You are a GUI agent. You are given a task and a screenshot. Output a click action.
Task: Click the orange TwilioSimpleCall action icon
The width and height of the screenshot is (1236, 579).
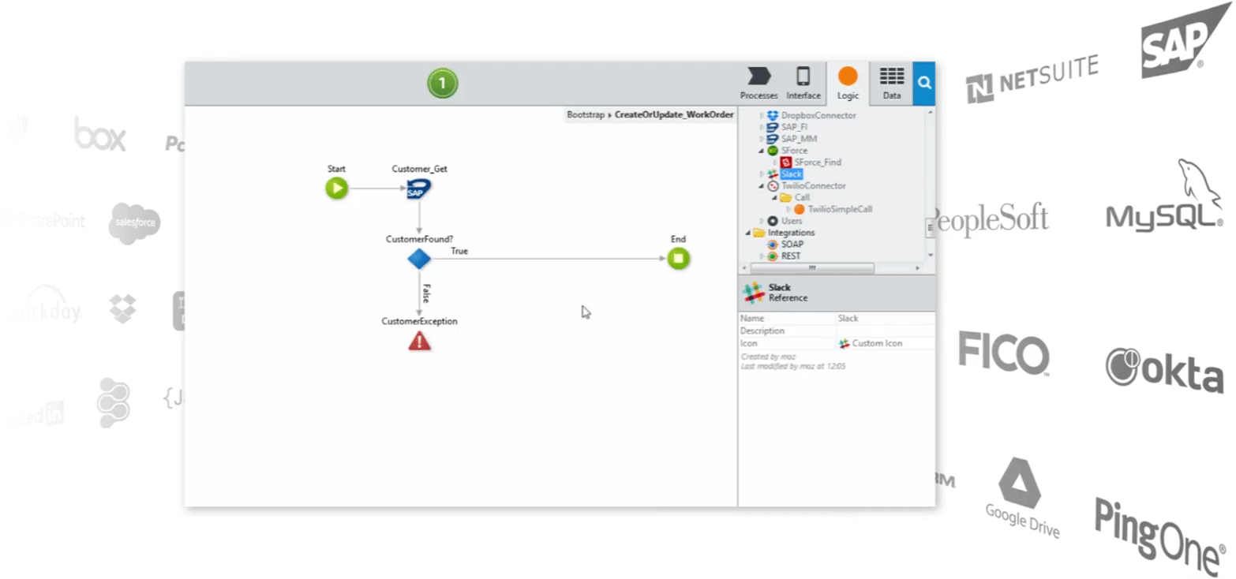799,209
